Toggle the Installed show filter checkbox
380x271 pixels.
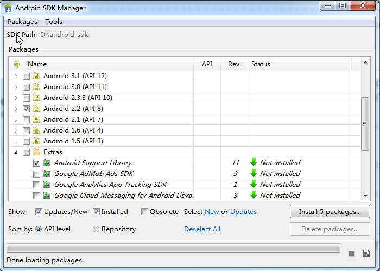[x=96, y=212]
